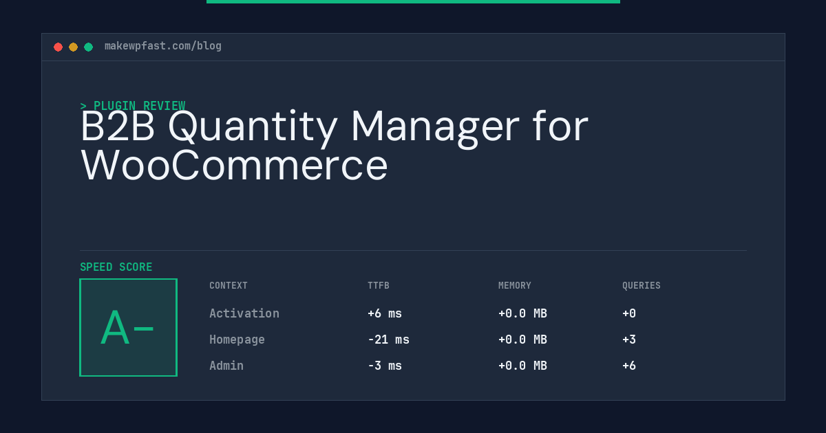Click the Homepage TTFB value '-21 ms'
Viewport: 826px width, 433px height.
388,340
